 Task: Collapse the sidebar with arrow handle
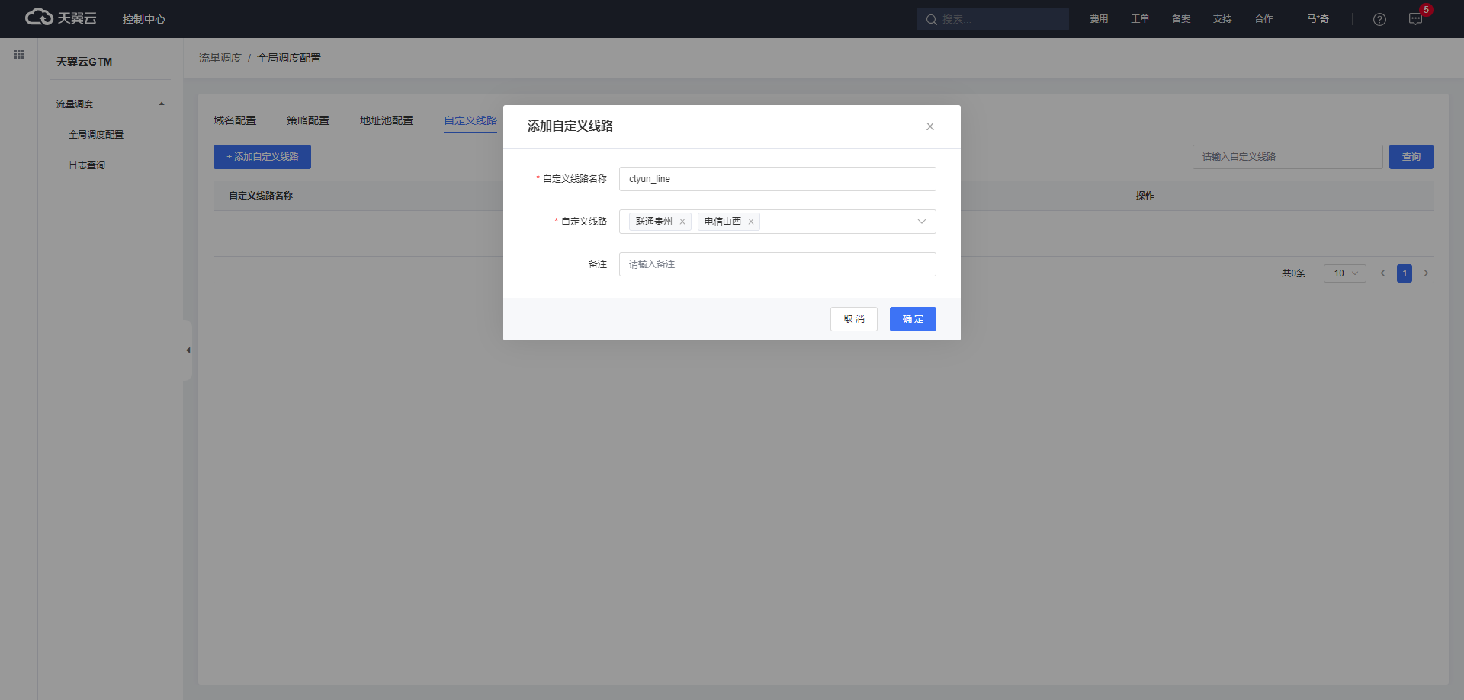tap(188, 350)
